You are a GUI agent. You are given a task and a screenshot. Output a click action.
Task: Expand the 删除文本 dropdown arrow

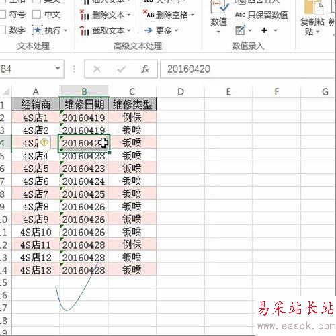tap(129, 15)
